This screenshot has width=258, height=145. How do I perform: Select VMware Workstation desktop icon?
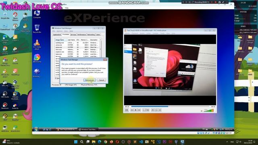pos(15,95)
